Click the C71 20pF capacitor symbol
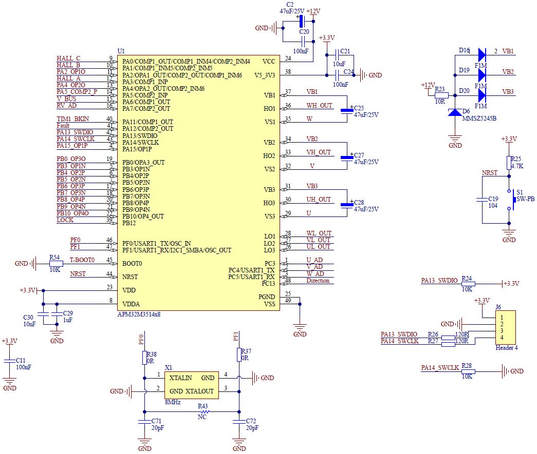Screen dimensions: 537x454 click(x=145, y=422)
